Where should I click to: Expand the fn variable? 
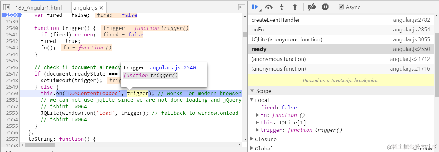257,115
